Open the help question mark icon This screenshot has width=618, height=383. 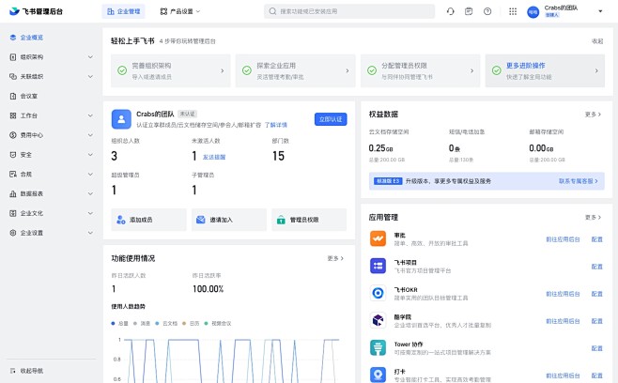(487, 11)
